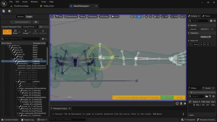Select the lowerarm_l bone row
The width and height of the screenshot is (217, 122).
(x=23, y=63)
